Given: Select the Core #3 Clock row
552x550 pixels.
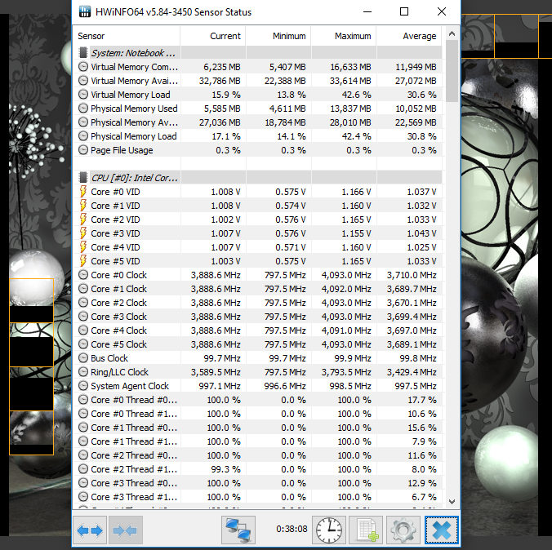Looking at the screenshot, I should 257,317.
